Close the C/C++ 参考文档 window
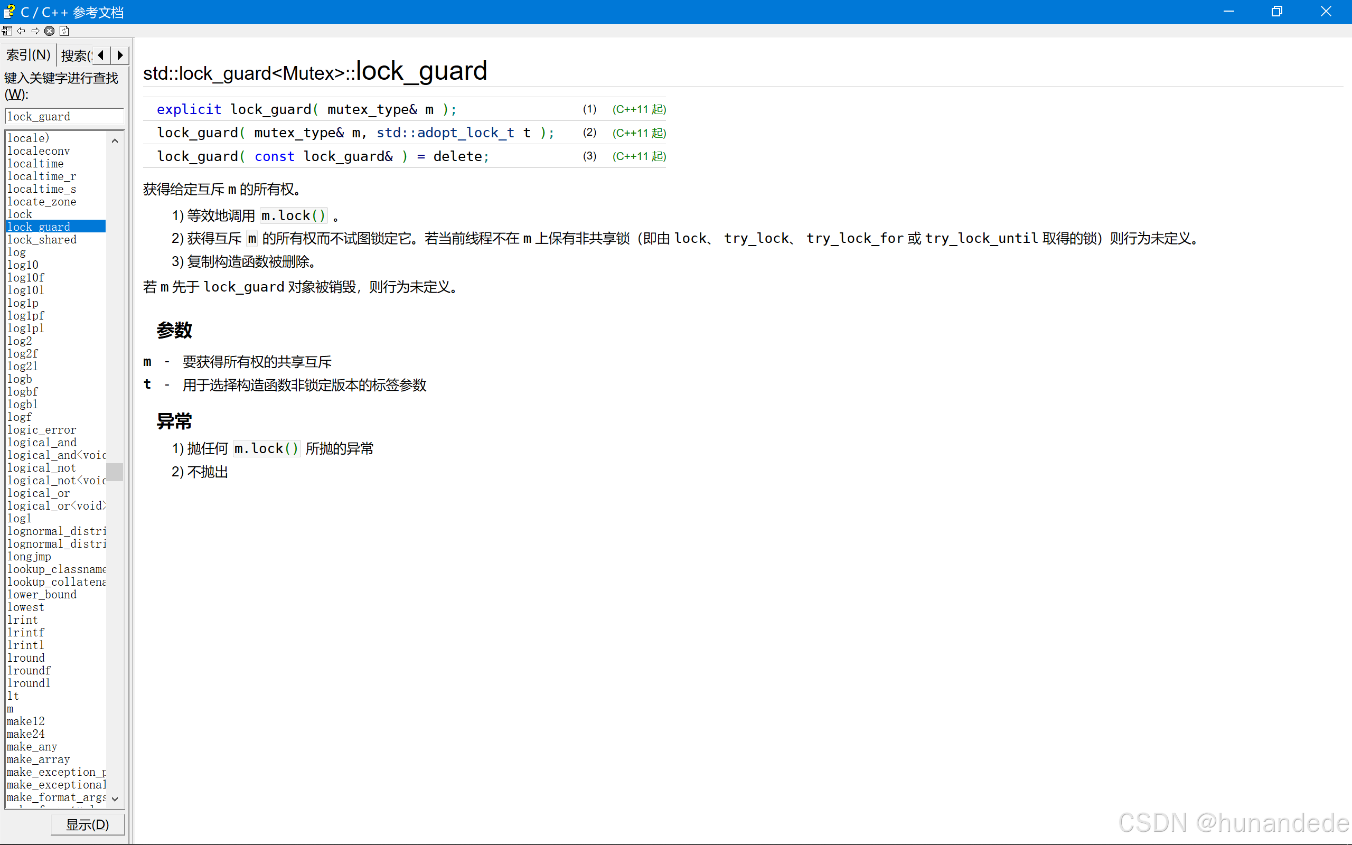 click(1326, 11)
